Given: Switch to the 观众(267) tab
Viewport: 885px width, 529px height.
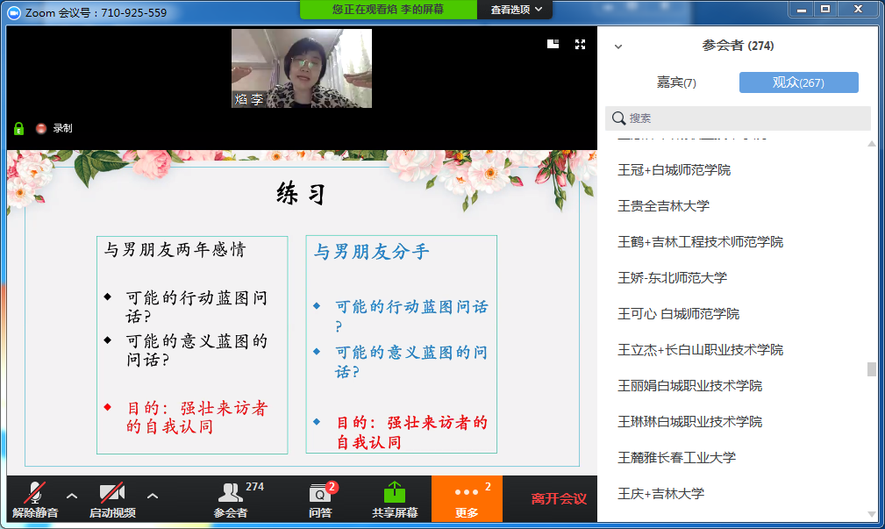Looking at the screenshot, I should 799,82.
